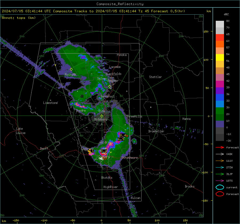Image resolution: width=240 pixels, height=224 pixels.
Task: Click the Brooks city label
Action: tap(190, 186)
